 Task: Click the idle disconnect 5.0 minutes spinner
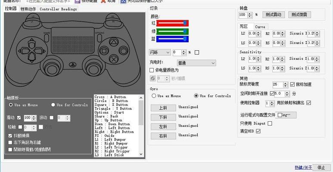[x=282, y=94]
